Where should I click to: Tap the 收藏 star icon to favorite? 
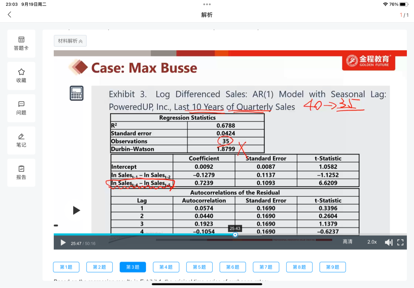pos(21,76)
